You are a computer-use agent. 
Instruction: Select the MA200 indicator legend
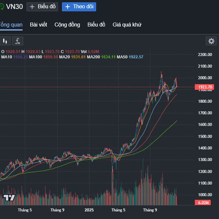point(94,57)
